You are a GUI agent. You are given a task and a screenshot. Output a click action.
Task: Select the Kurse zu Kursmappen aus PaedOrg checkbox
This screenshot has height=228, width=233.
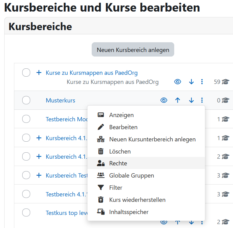click(26, 73)
